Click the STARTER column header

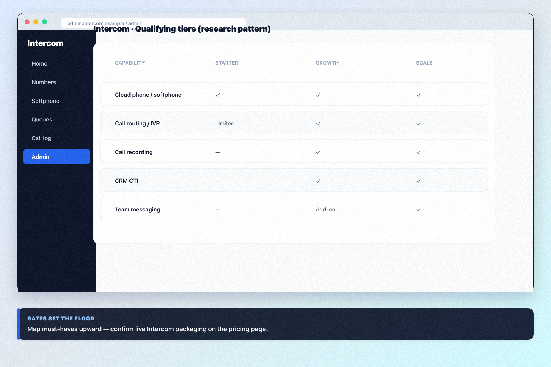227,63
